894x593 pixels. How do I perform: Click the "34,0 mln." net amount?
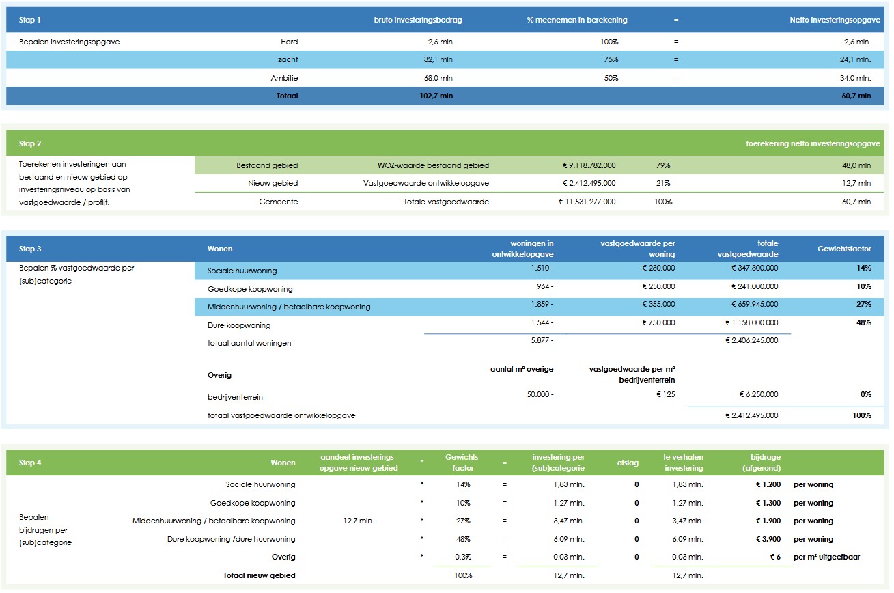[856, 78]
